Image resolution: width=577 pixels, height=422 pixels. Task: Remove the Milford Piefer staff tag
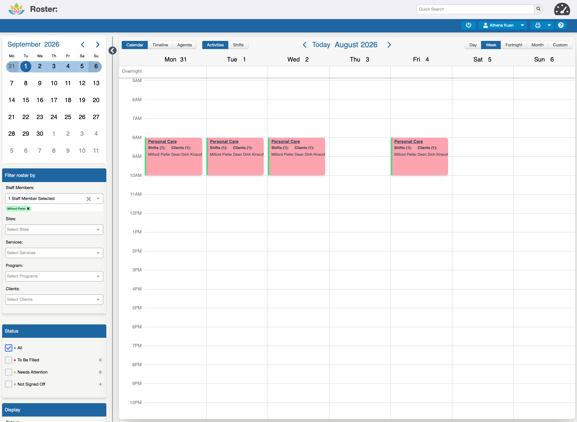tap(28, 209)
